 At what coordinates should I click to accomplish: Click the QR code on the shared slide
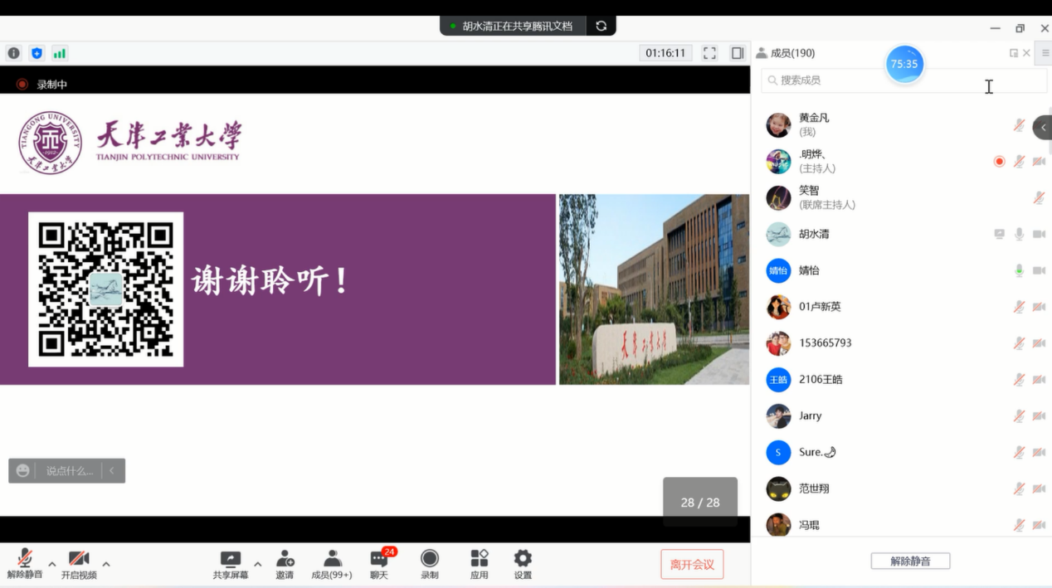[106, 289]
